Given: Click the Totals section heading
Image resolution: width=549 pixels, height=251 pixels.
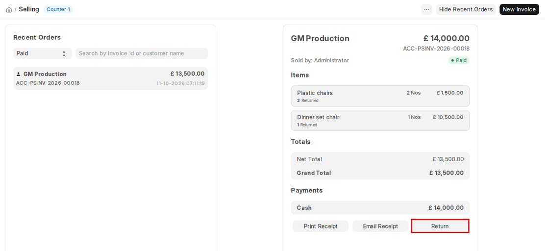Looking at the screenshot, I should (301, 142).
